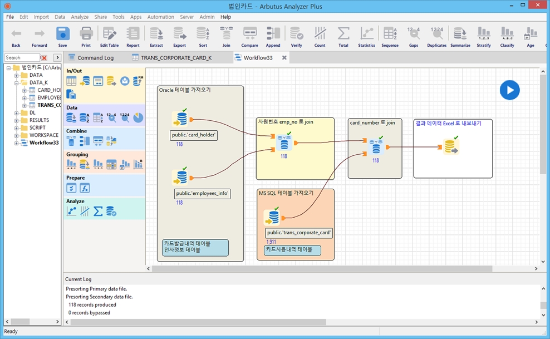Click the Export toolbar icon
550x339 pixels.
[180, 34]
